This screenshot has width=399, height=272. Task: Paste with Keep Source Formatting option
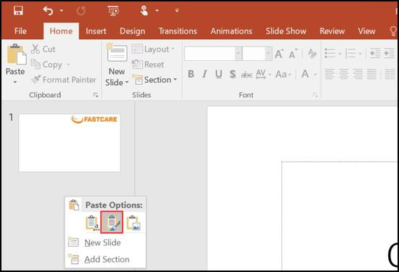click(112, 222)
